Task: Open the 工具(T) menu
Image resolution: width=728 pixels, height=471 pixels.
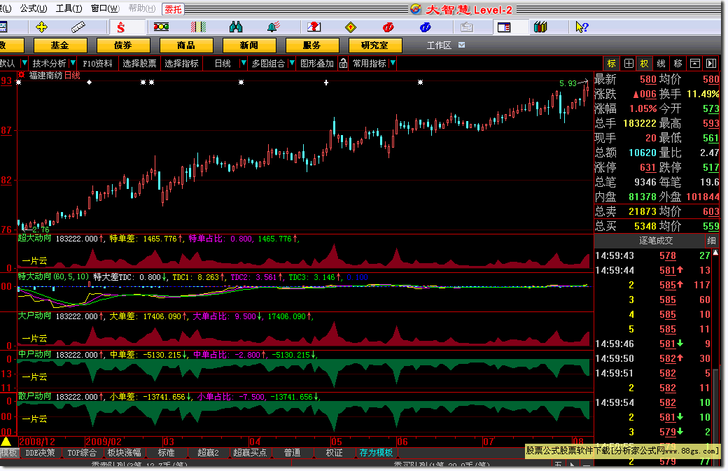Action: coord(69,8)
